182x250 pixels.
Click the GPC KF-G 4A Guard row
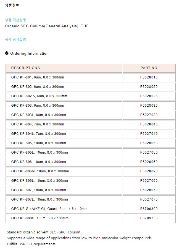(49, 209)
